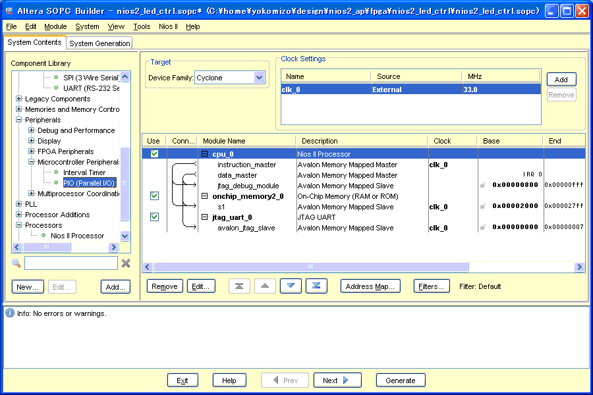Image resolution: width=593 pixels, height=395 pixels.
Task: Click the move-down triangle button
Action: coord(291,286)
